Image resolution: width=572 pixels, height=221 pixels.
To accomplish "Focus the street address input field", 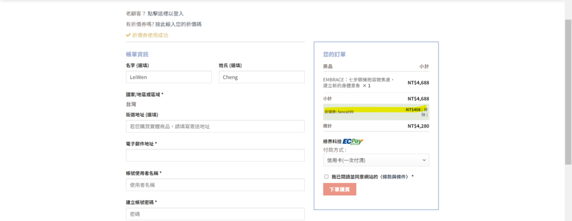I will coord(215,126).
